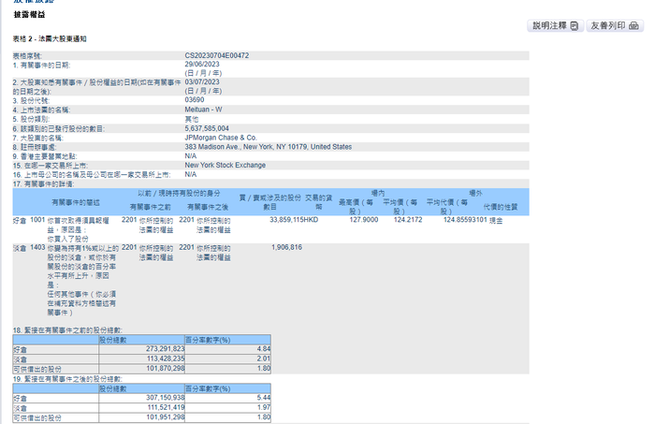Select awareness date 03/07/2023
The width and height of the screenshot is (655, 424).
(202, 82)
